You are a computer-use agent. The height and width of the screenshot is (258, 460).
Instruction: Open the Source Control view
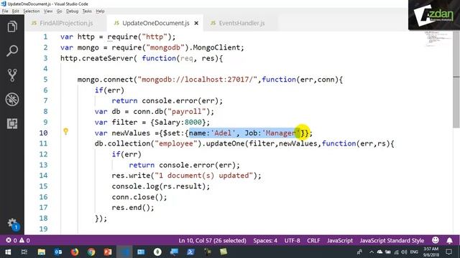[12, 75]
